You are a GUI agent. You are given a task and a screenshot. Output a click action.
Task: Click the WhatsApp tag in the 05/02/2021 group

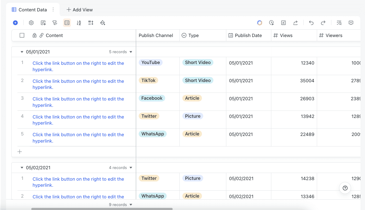pos(153,196)
